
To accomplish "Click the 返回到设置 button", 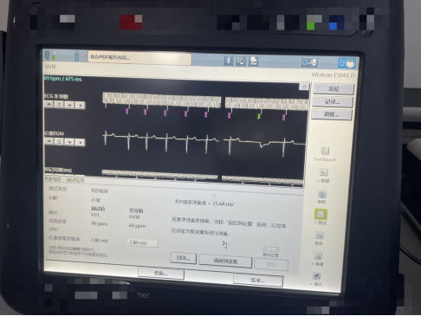I will coord(225,261).
